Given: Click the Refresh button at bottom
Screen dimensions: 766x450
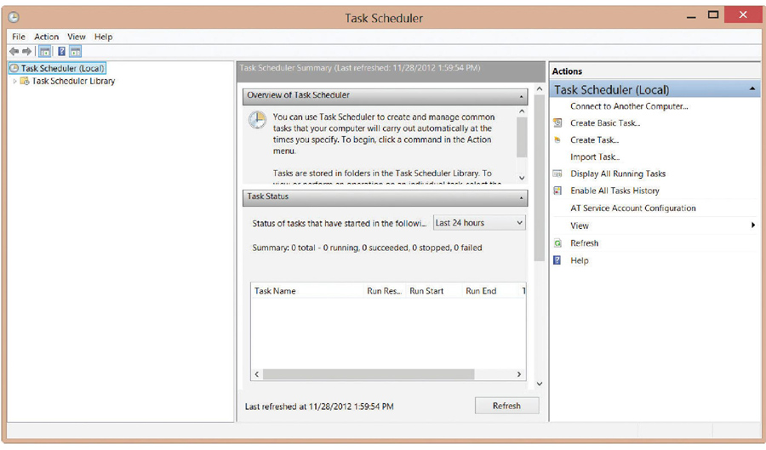Looking at the screenshot, I should 506,406.
